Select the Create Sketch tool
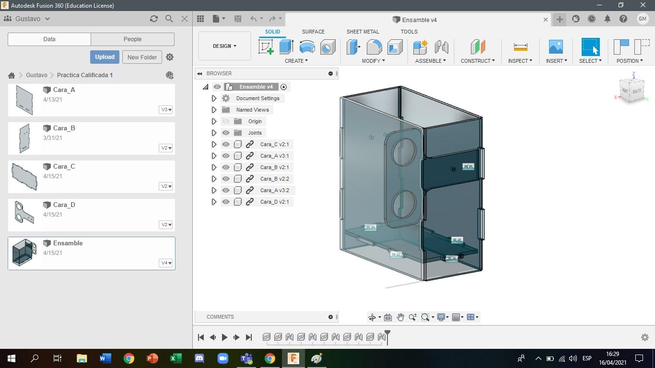 266,47
